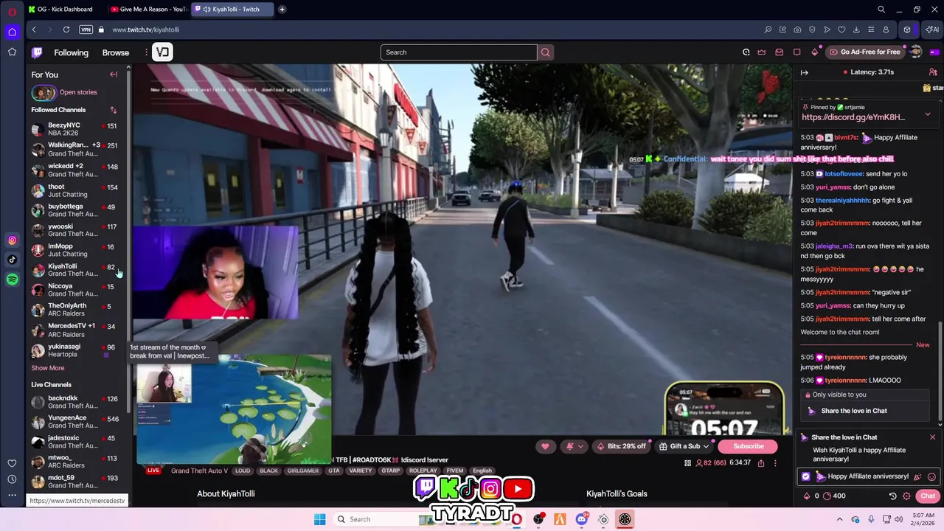Screen dimensions: 944x531
Task: Click the browser address bar URL
Action: pos(146,29)
